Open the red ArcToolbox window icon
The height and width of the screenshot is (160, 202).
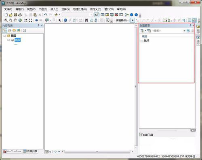pyautogui.click(x=116, y=15)
